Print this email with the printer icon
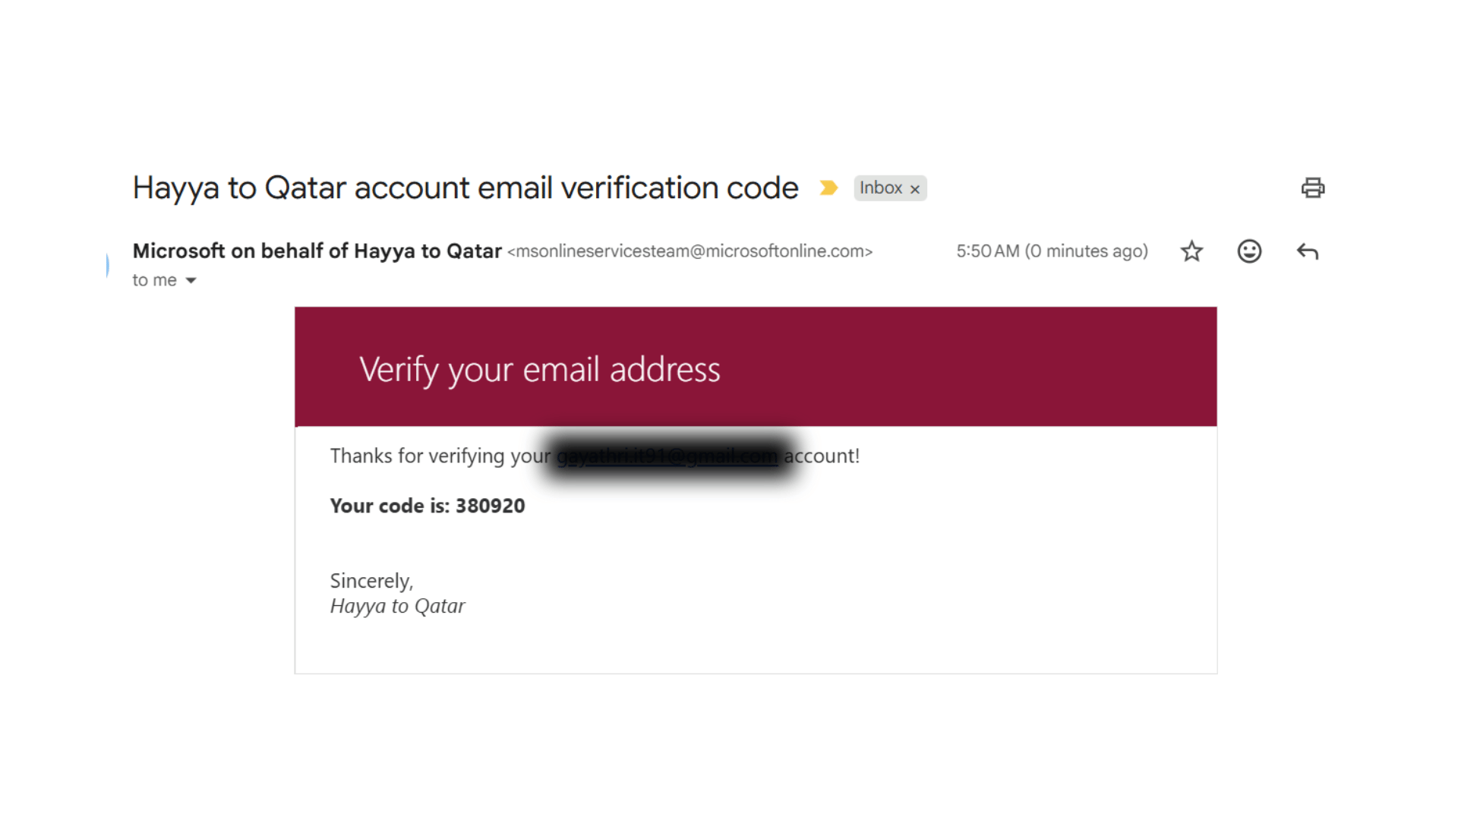Viewport: 1458px width, 820px height. pyautogui.click(x=1312, y=188)
